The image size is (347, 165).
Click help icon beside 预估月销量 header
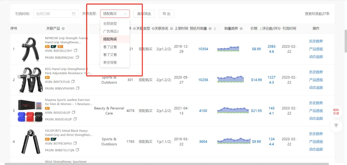coord(210,29)
